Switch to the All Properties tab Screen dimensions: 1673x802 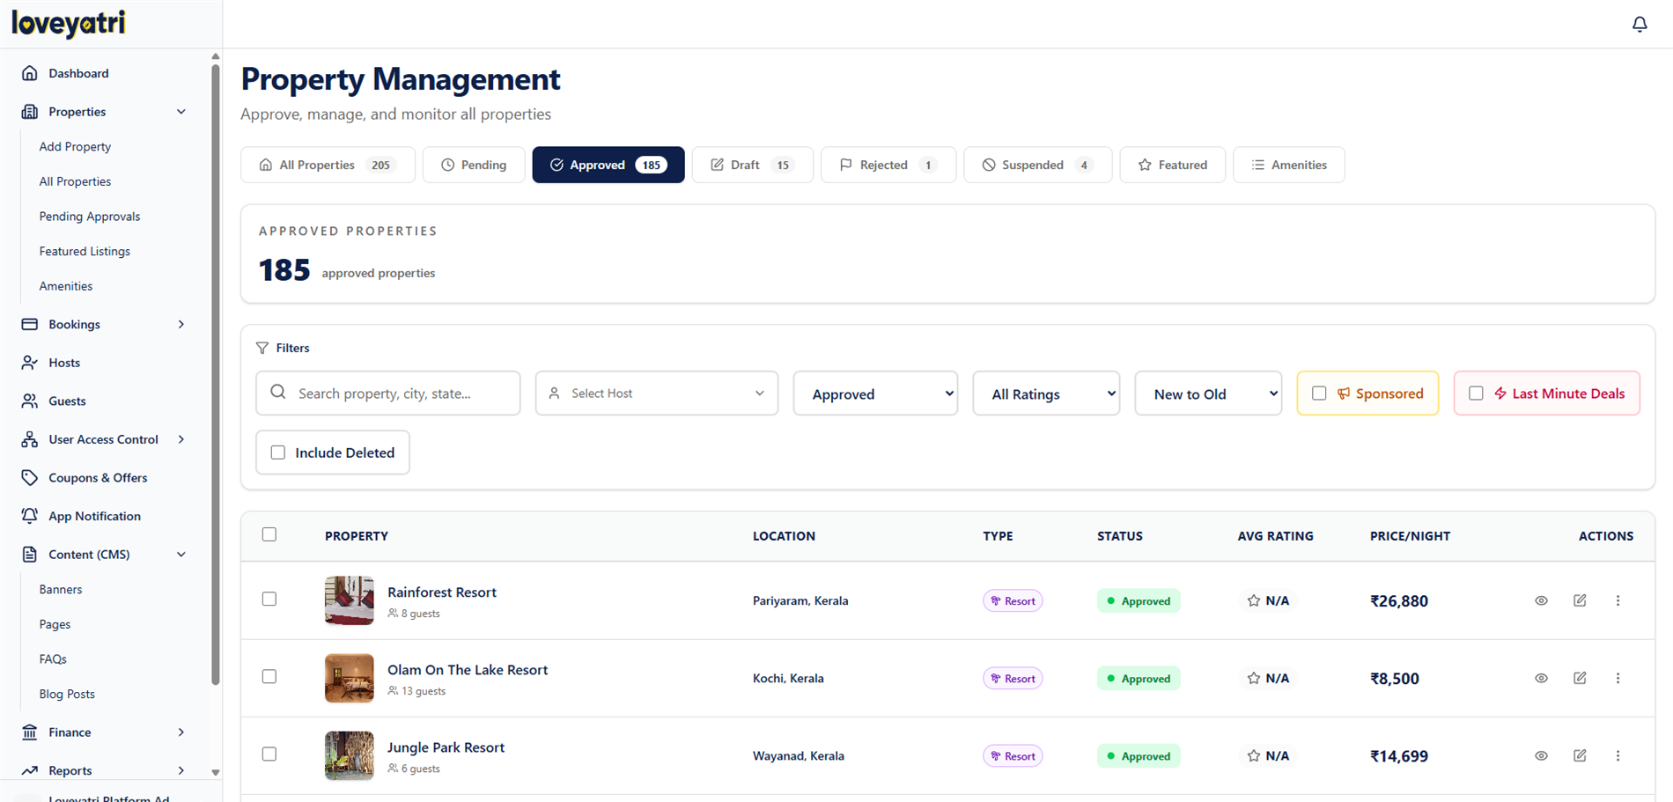328,165
